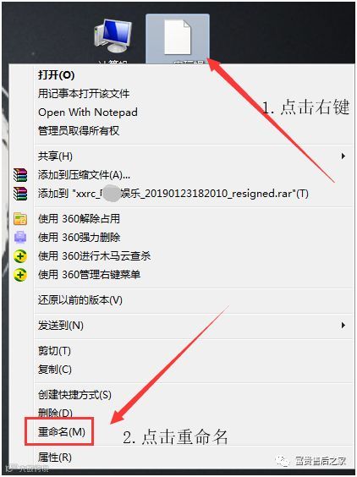Choose Open With Notepad
The image size is (357, 477).
pos(88,112)
